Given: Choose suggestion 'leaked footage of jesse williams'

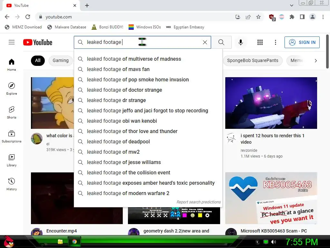Looking at the screenshot, I should [x=148, y=162].
